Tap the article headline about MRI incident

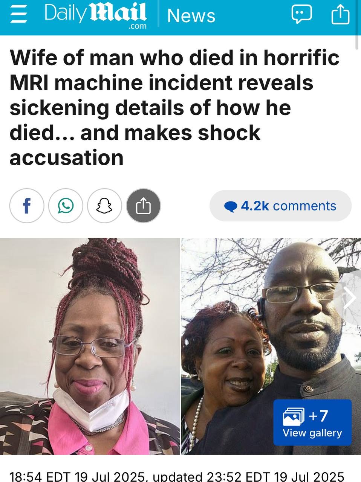pos(174,108)
